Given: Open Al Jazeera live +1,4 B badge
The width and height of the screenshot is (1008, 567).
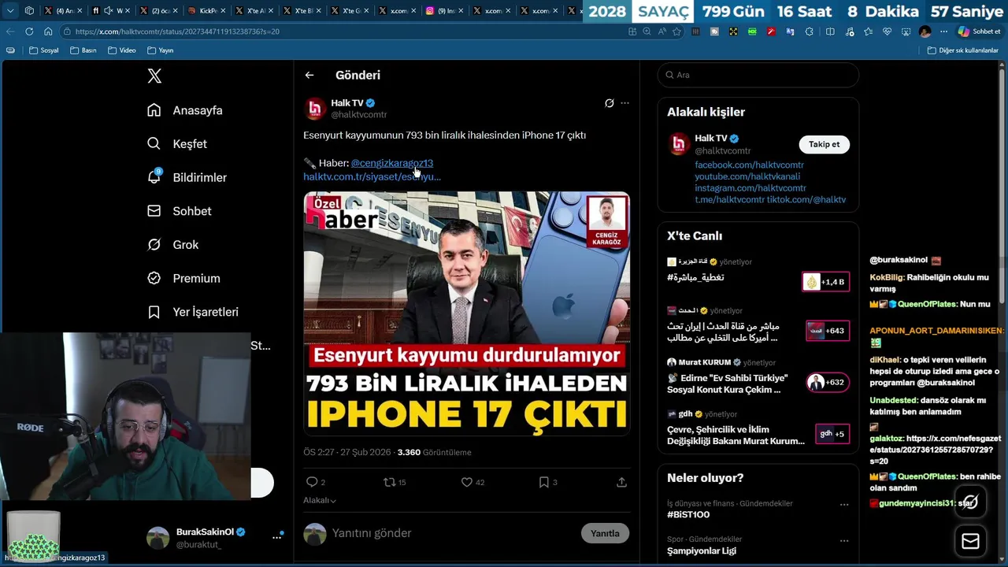Looking at the screenshot, I should pyautogui.click(x=825, y=282).
